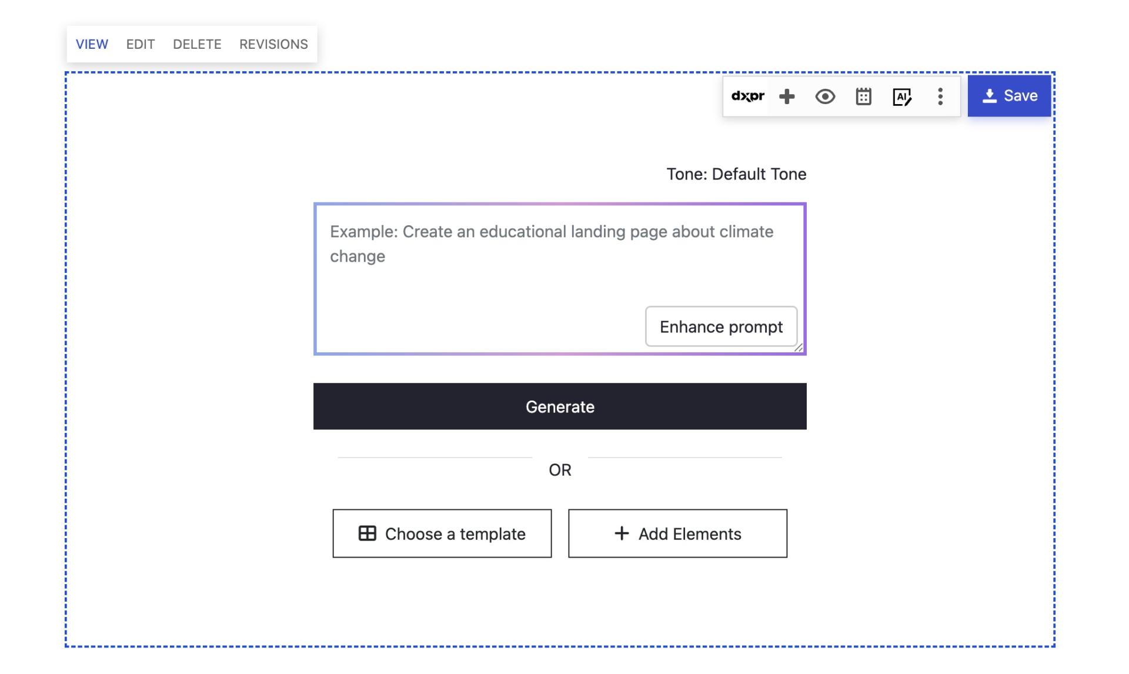The height and width of the screenshot is (674, 1129).
Task: Click the plus icon in Add Elements
Action: tap(620, 533)
